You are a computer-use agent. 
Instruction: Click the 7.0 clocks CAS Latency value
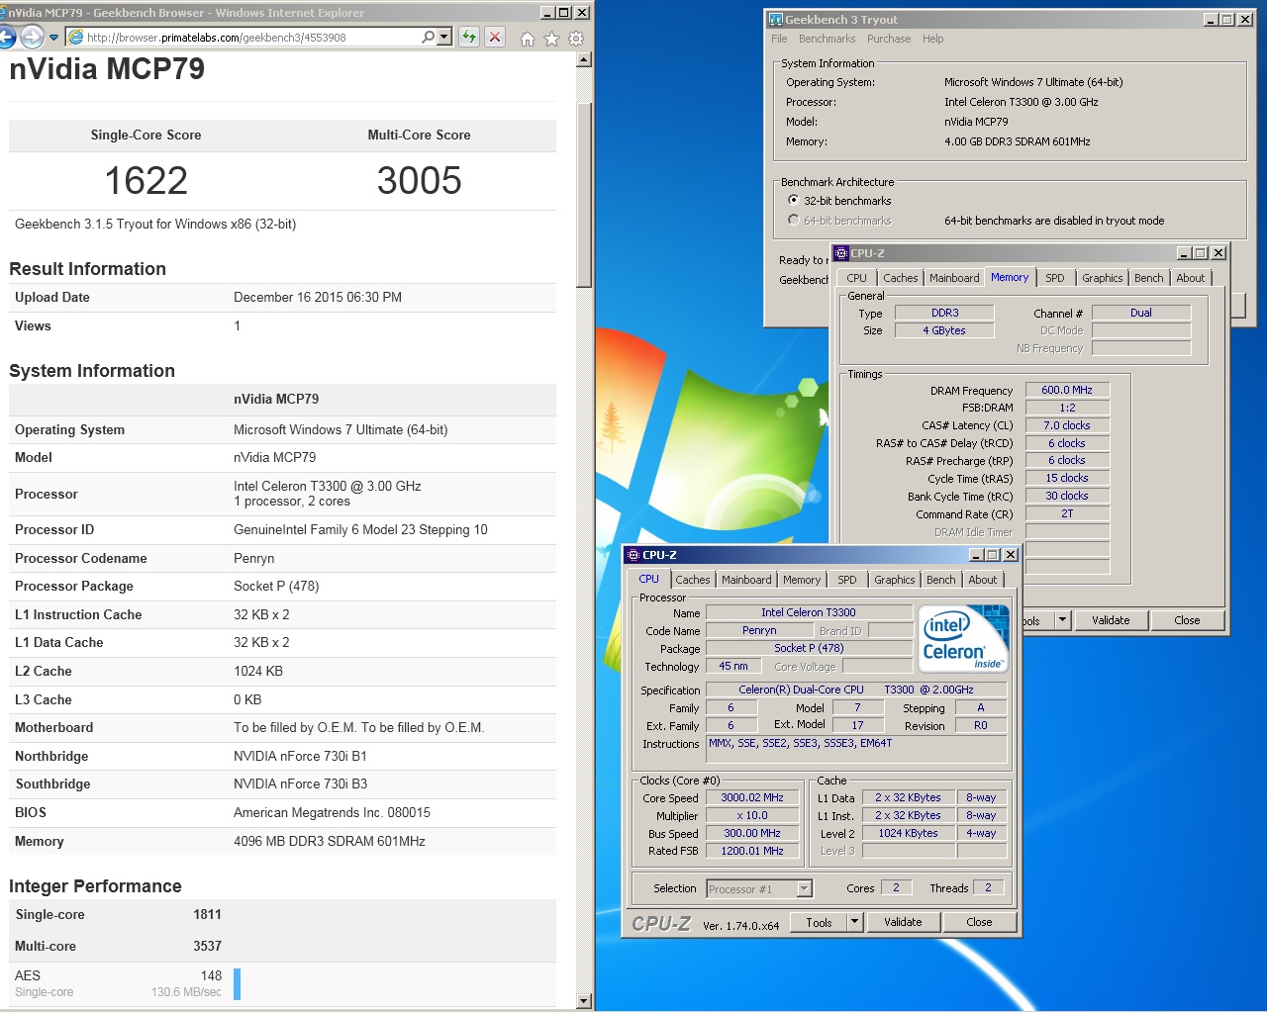1067,425
